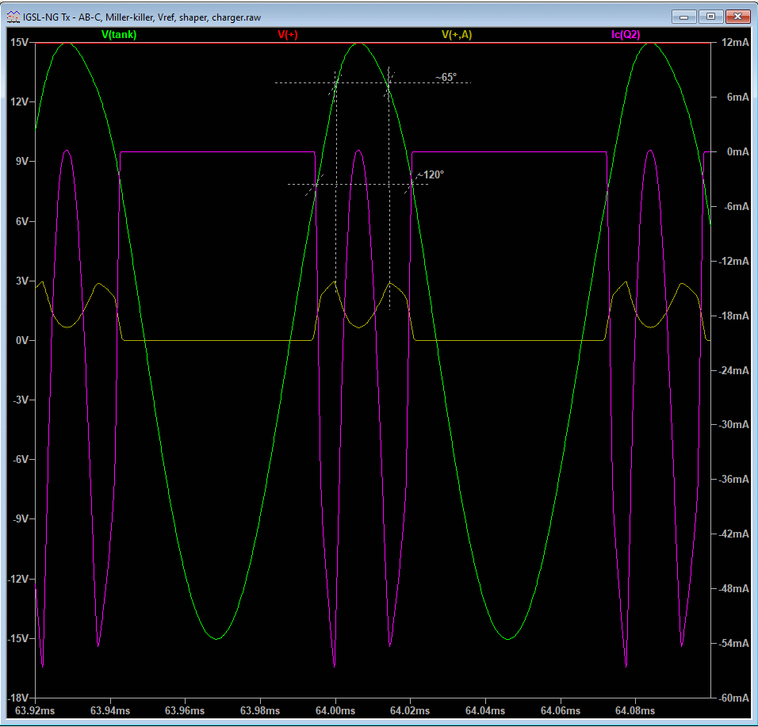Maximize the waveform viewer window
This screenshot has width=758, height=727.
tap(710, 16)
